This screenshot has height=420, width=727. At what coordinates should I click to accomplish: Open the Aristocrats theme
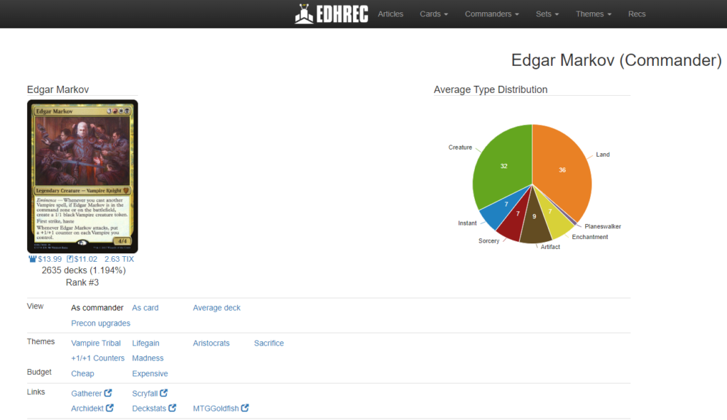pyautogui.click(x=211, y=343)
